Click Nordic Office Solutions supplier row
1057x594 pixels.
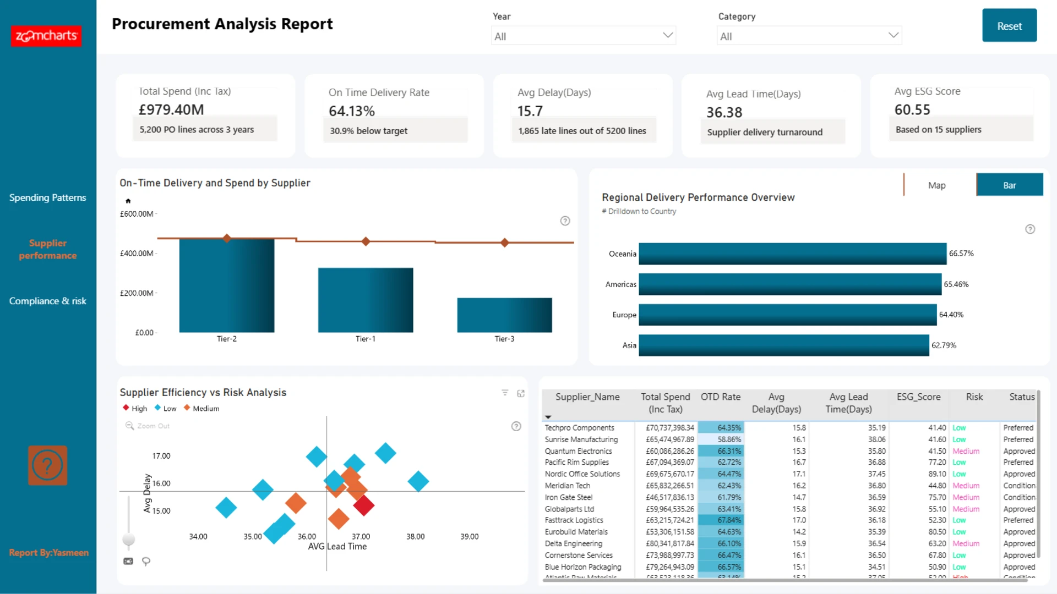click(x=790, y=474)
